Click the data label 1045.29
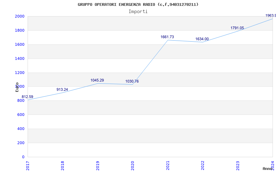 pyautogui.click(x=97, y=80)
